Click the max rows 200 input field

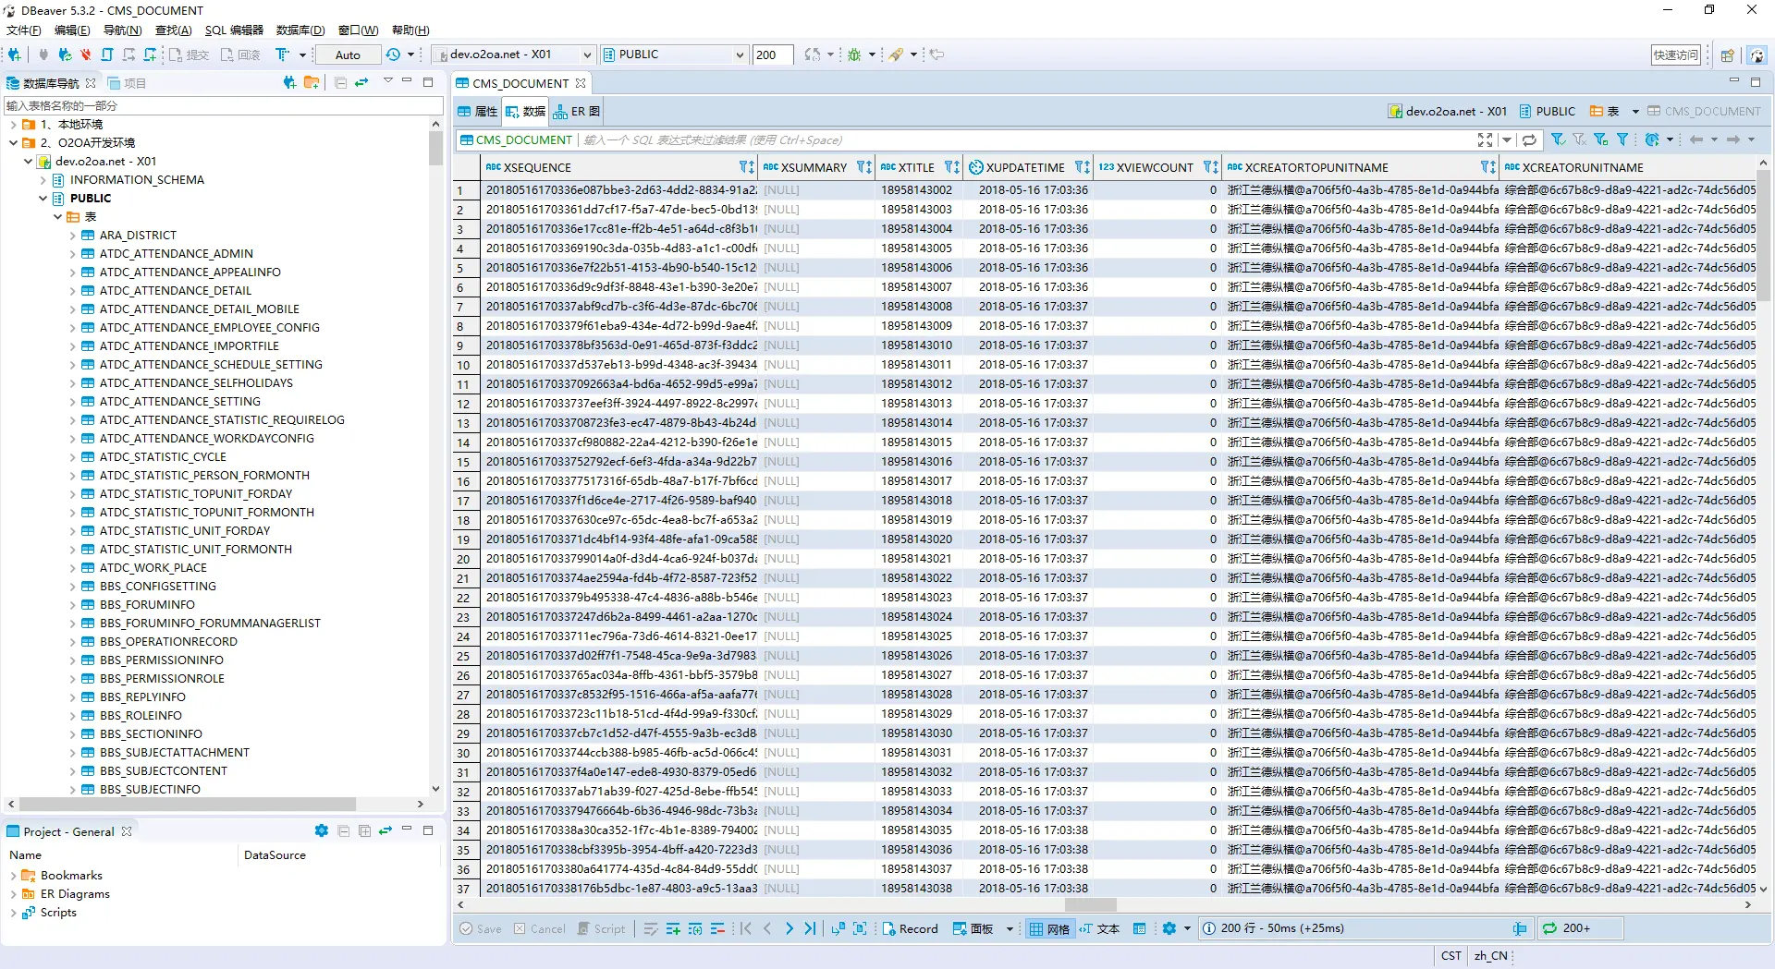click(x=772, y=55)
